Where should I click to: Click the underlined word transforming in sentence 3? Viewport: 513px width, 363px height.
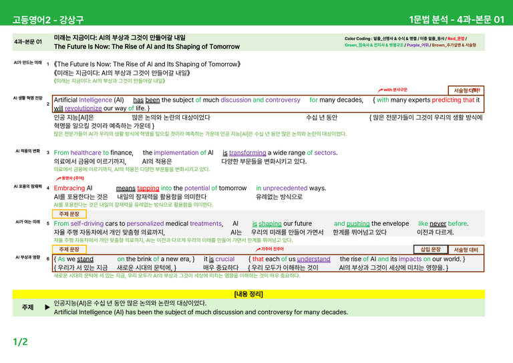click(247, 153)
